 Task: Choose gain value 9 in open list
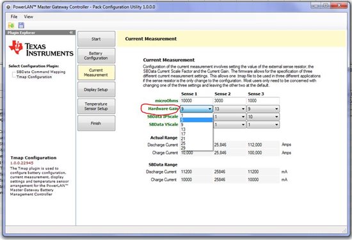(196, 125)
